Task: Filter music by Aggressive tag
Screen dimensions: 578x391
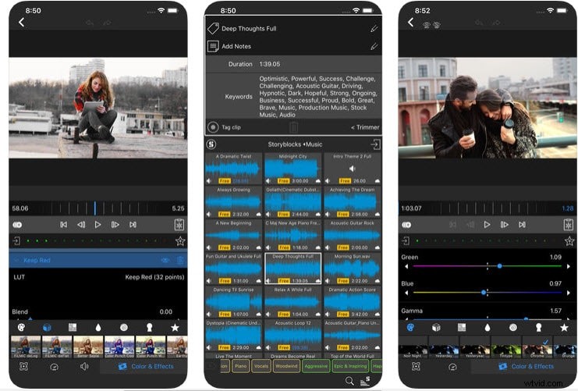Action: 316,366
